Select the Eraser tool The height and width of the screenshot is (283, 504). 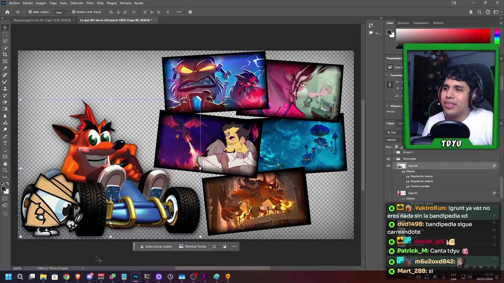(5, 102)
